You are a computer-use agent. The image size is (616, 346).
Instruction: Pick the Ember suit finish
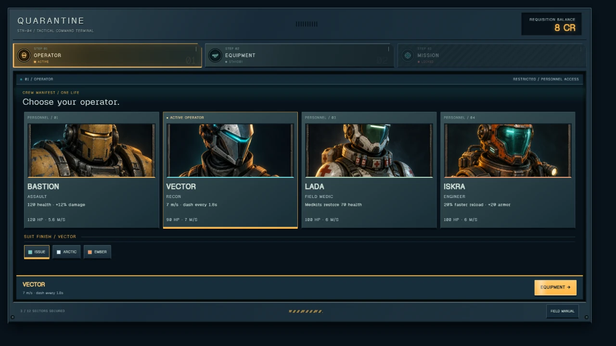click(x=97, y=252)
